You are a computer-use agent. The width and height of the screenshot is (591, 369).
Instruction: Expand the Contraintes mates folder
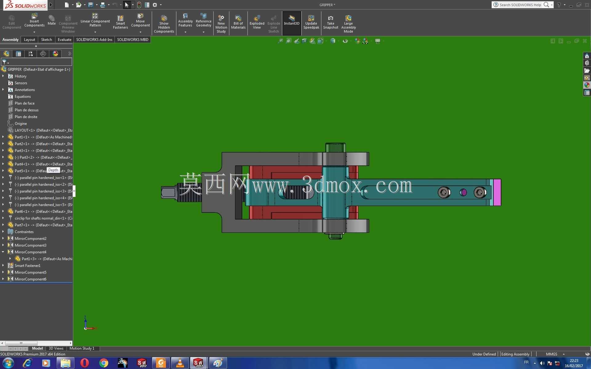coord(3,232)
